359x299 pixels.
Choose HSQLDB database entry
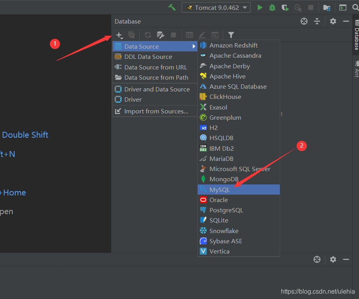239,138
